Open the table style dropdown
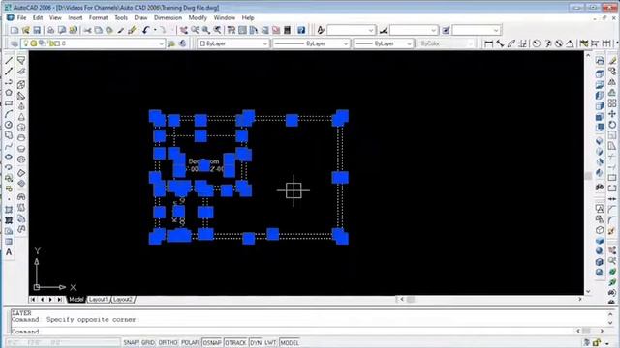Viewport: 620px width, 348px height. click(x=477, y=30)
